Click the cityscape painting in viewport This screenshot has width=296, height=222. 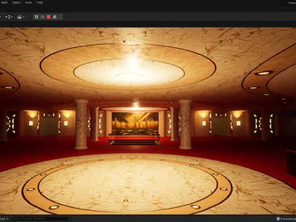click(135, 123)
